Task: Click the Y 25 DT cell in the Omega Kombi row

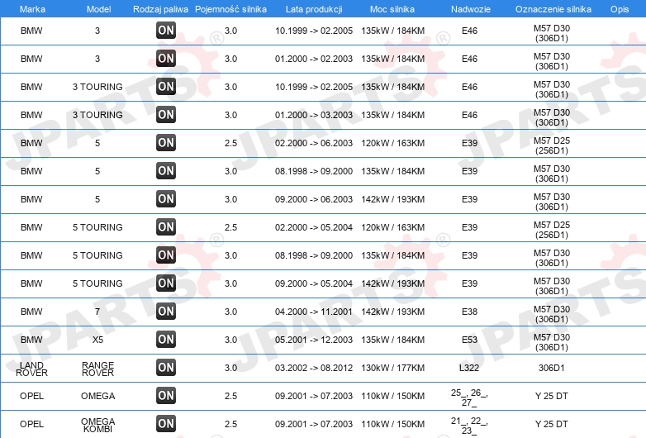Action: (552, 425)
